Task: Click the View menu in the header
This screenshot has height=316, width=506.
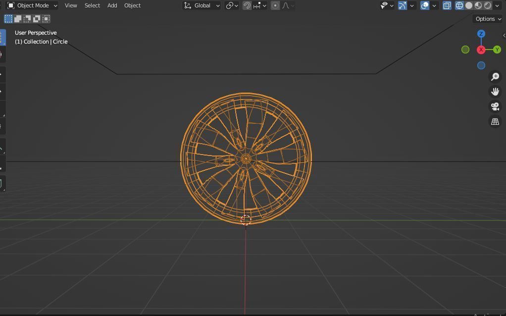Action: point(71,5)
